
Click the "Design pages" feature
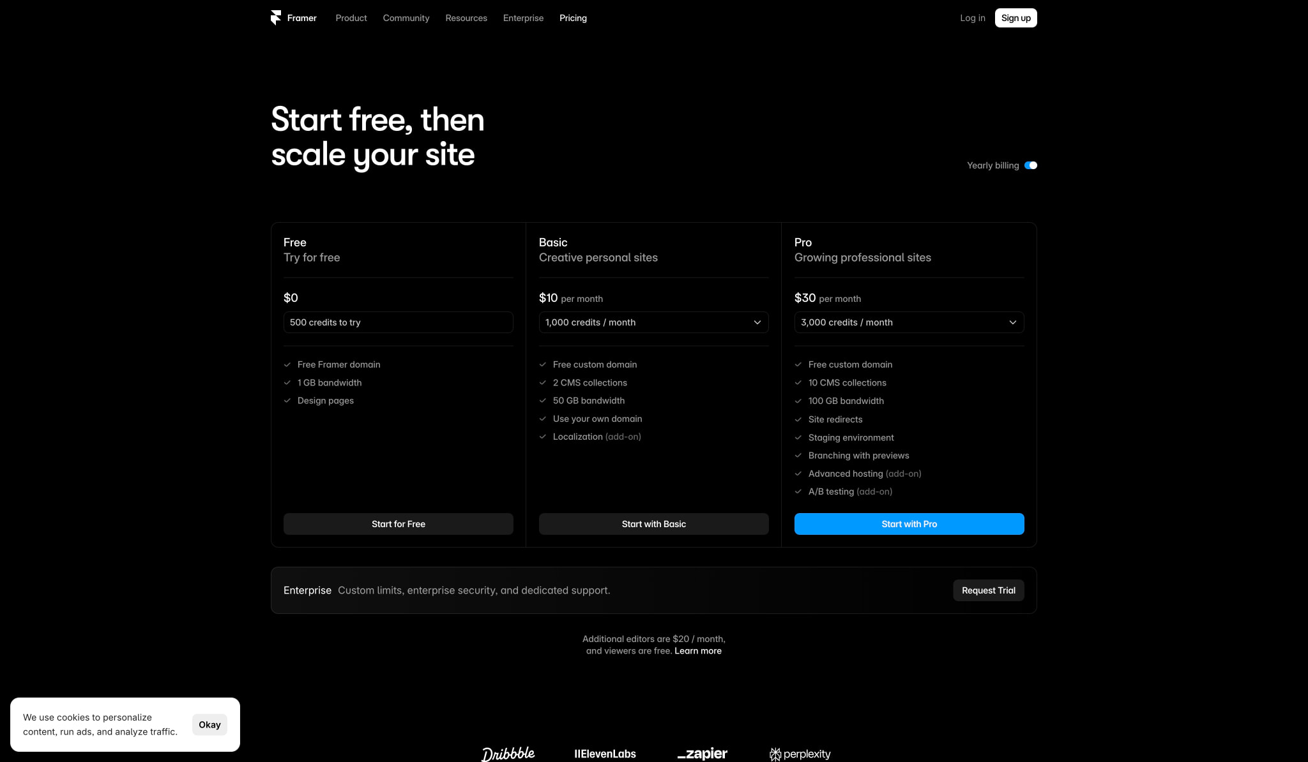(x=325, y=400)
